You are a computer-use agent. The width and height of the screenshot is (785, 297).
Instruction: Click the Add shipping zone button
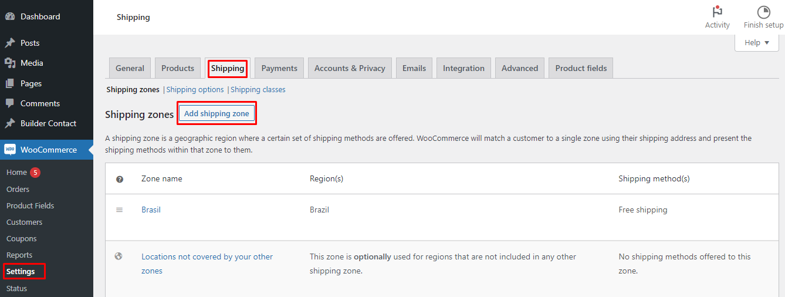pos(216,114)
